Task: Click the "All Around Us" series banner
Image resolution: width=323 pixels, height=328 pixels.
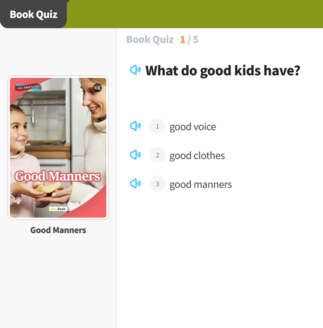Action: pyautogui.click(x=28, y=88)
